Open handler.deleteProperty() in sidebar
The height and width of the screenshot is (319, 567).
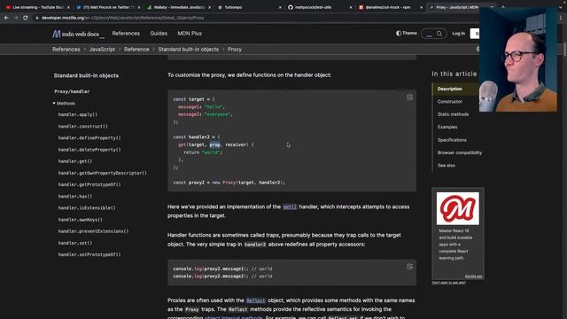click(x=89, y=150)
